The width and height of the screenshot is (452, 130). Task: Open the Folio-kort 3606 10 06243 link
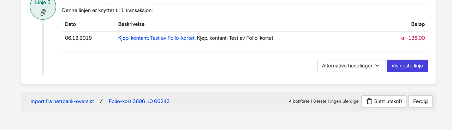point(139,101)
